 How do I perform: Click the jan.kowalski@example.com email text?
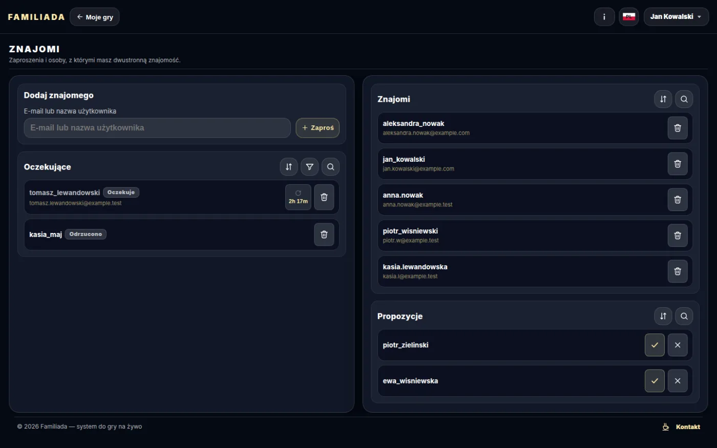(418, 169)
